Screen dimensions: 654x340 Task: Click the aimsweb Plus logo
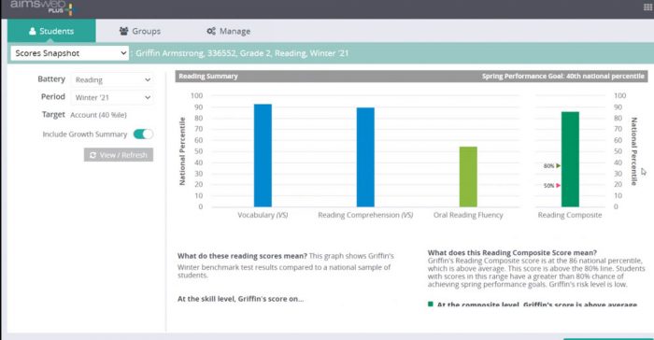pyautogui.click(x=42, y=7)
